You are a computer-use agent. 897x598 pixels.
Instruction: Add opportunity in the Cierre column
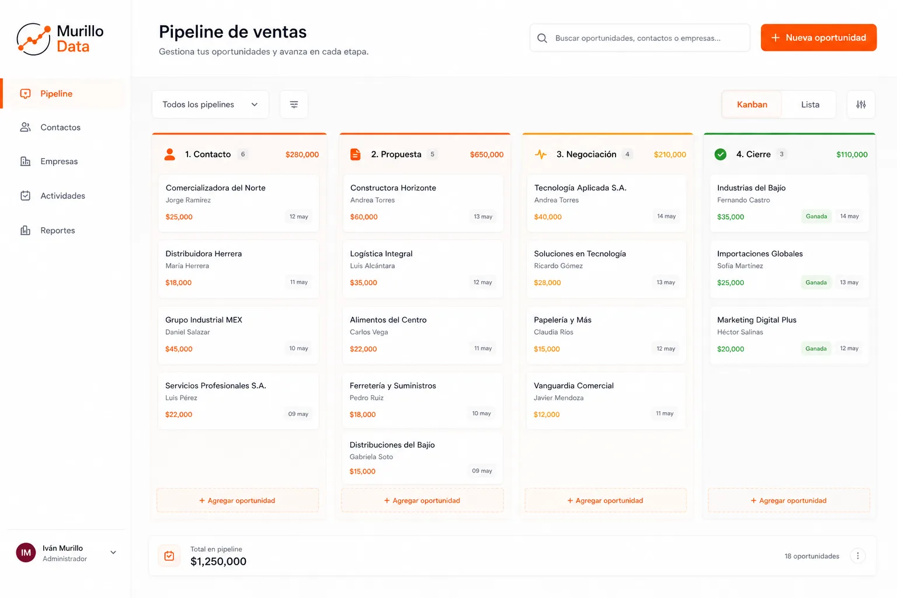click(789, 500)
